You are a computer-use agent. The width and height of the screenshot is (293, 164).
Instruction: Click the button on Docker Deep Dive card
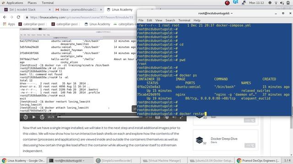point(250,145)
